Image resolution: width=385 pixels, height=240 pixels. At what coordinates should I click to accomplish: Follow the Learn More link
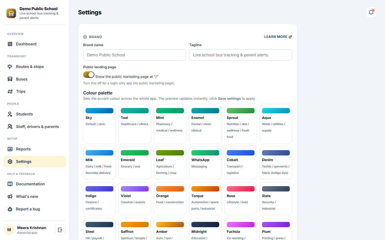coord(278,37)
